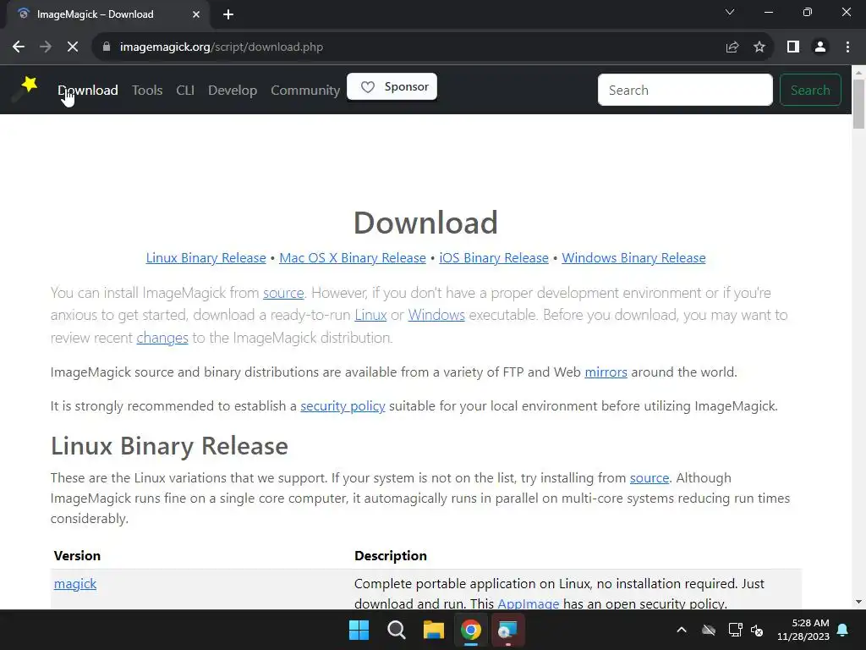Click the browser forward arrow
Viewport: 866px width, 650px height.
click(46, 47)
